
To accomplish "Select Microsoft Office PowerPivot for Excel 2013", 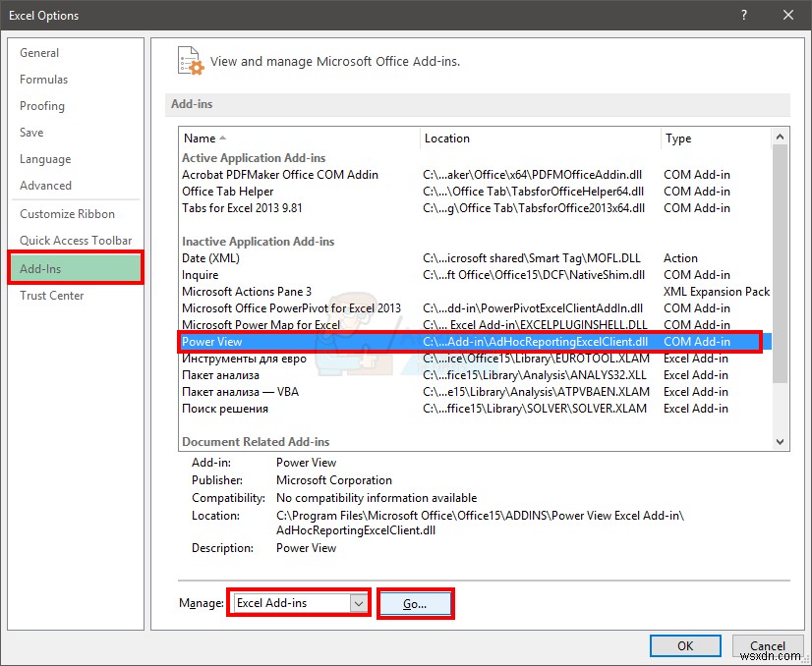I will [x=475, y=307].
